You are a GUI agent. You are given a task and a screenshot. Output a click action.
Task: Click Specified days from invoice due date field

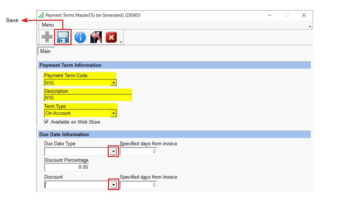(x=138, y=152)
